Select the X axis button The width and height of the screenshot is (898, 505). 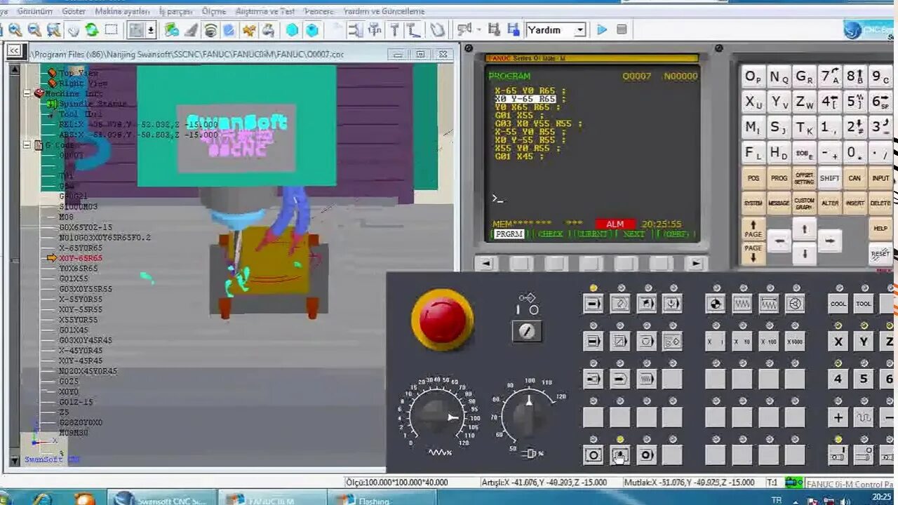coord(838,342)
